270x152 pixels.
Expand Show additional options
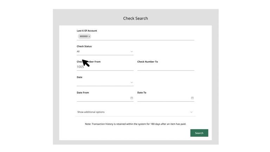[x=135, y=112]
